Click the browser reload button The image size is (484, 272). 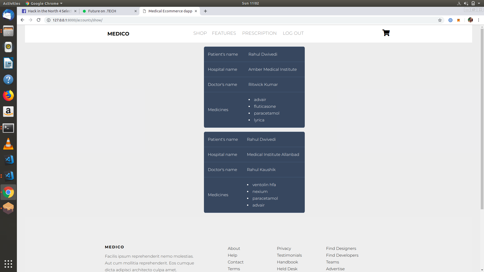coord(39,20)
